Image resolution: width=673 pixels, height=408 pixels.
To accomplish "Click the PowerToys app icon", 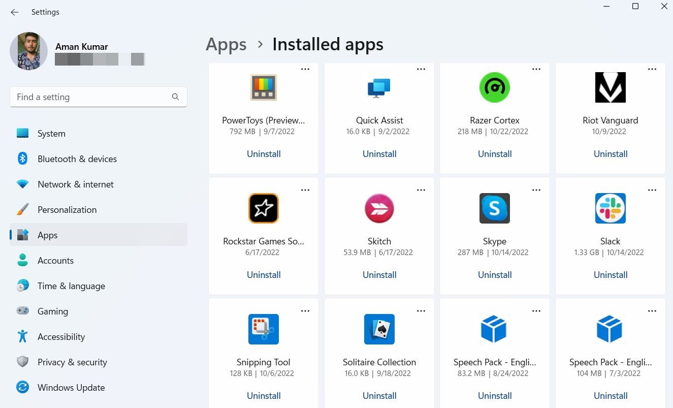I will click(x=264, y=87).
